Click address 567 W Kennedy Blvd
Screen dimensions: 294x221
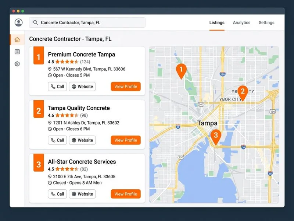pos(89,69)
